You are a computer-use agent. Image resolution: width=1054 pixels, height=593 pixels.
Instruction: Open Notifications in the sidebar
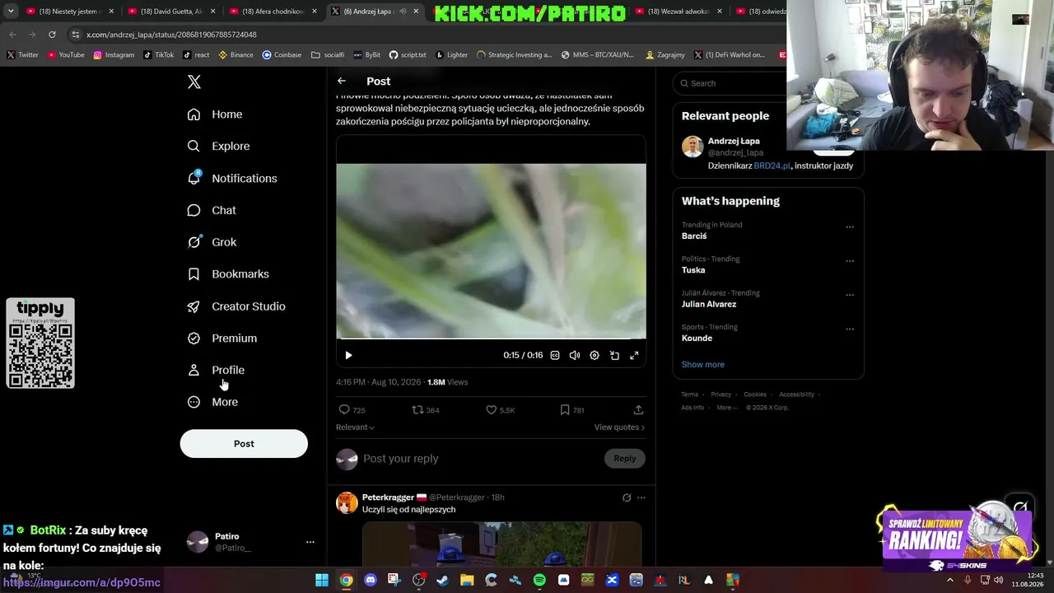click(x=232, y=179)
